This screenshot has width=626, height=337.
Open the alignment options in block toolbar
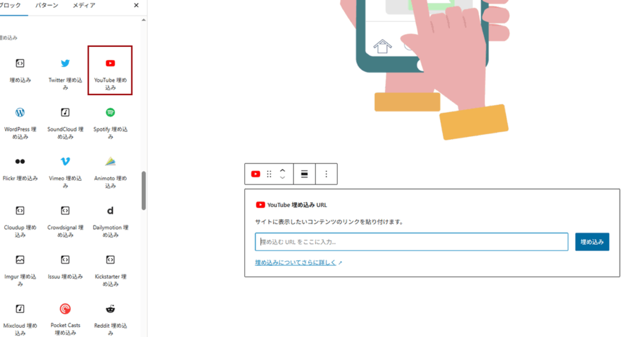point(304,174)
